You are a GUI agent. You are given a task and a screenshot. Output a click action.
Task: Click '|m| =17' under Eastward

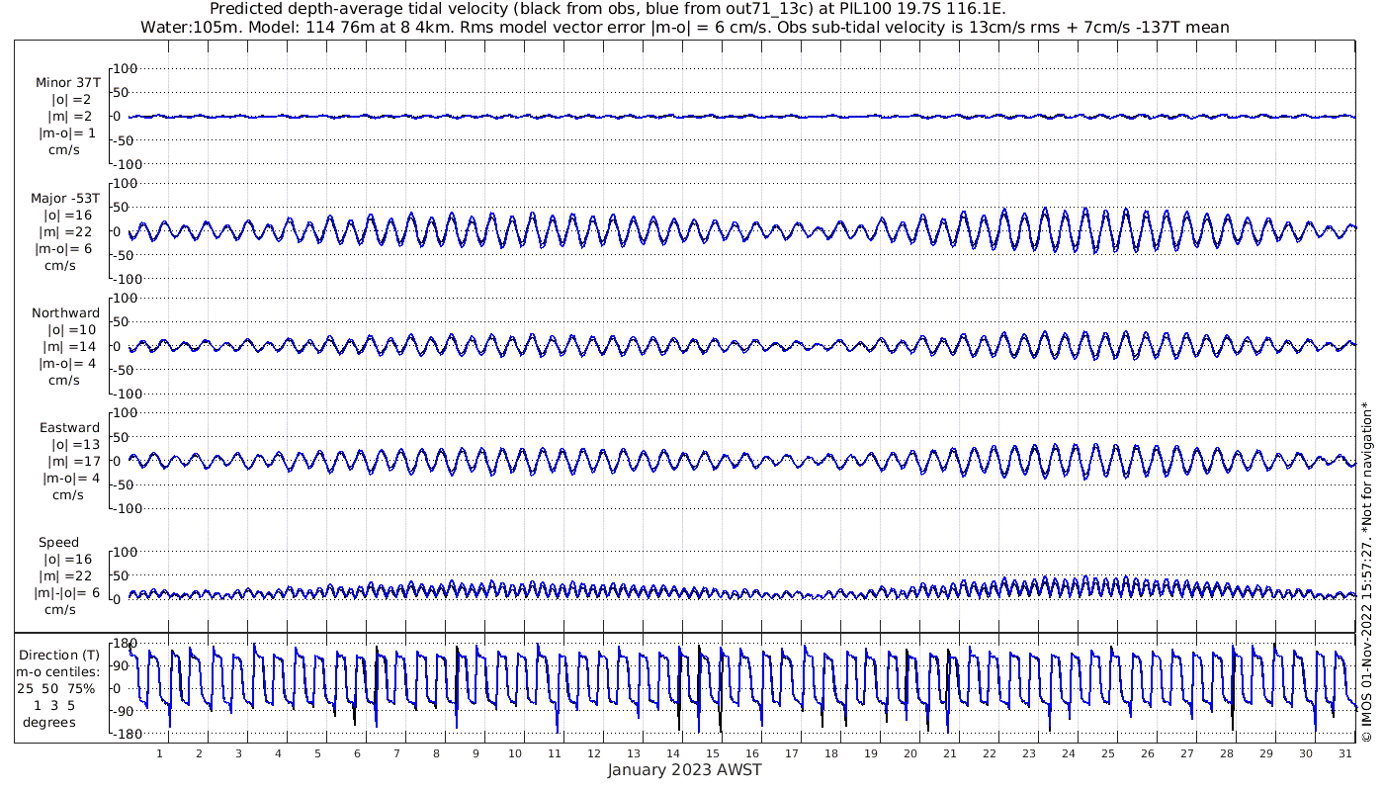(x=72, y=462)
